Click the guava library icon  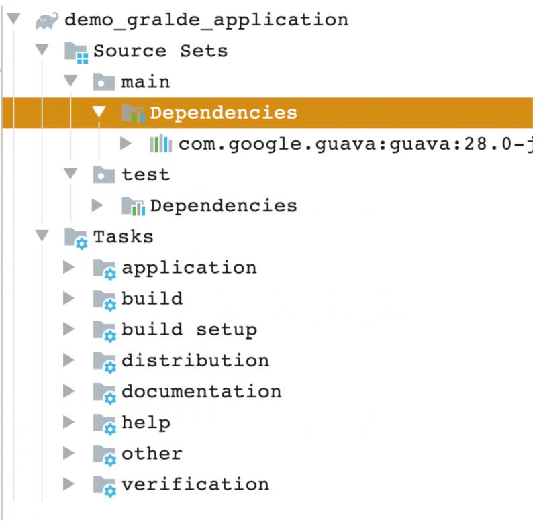[x=160, y=144]
